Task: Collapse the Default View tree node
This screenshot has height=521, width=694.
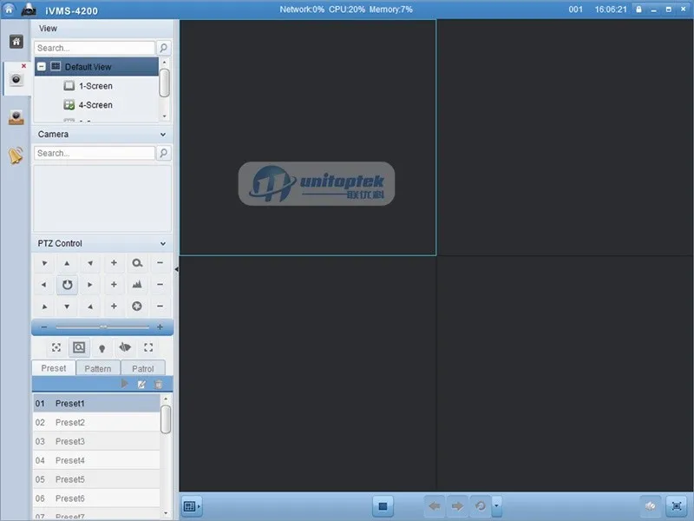Action: pyautogui.click(x=42, y=67)
